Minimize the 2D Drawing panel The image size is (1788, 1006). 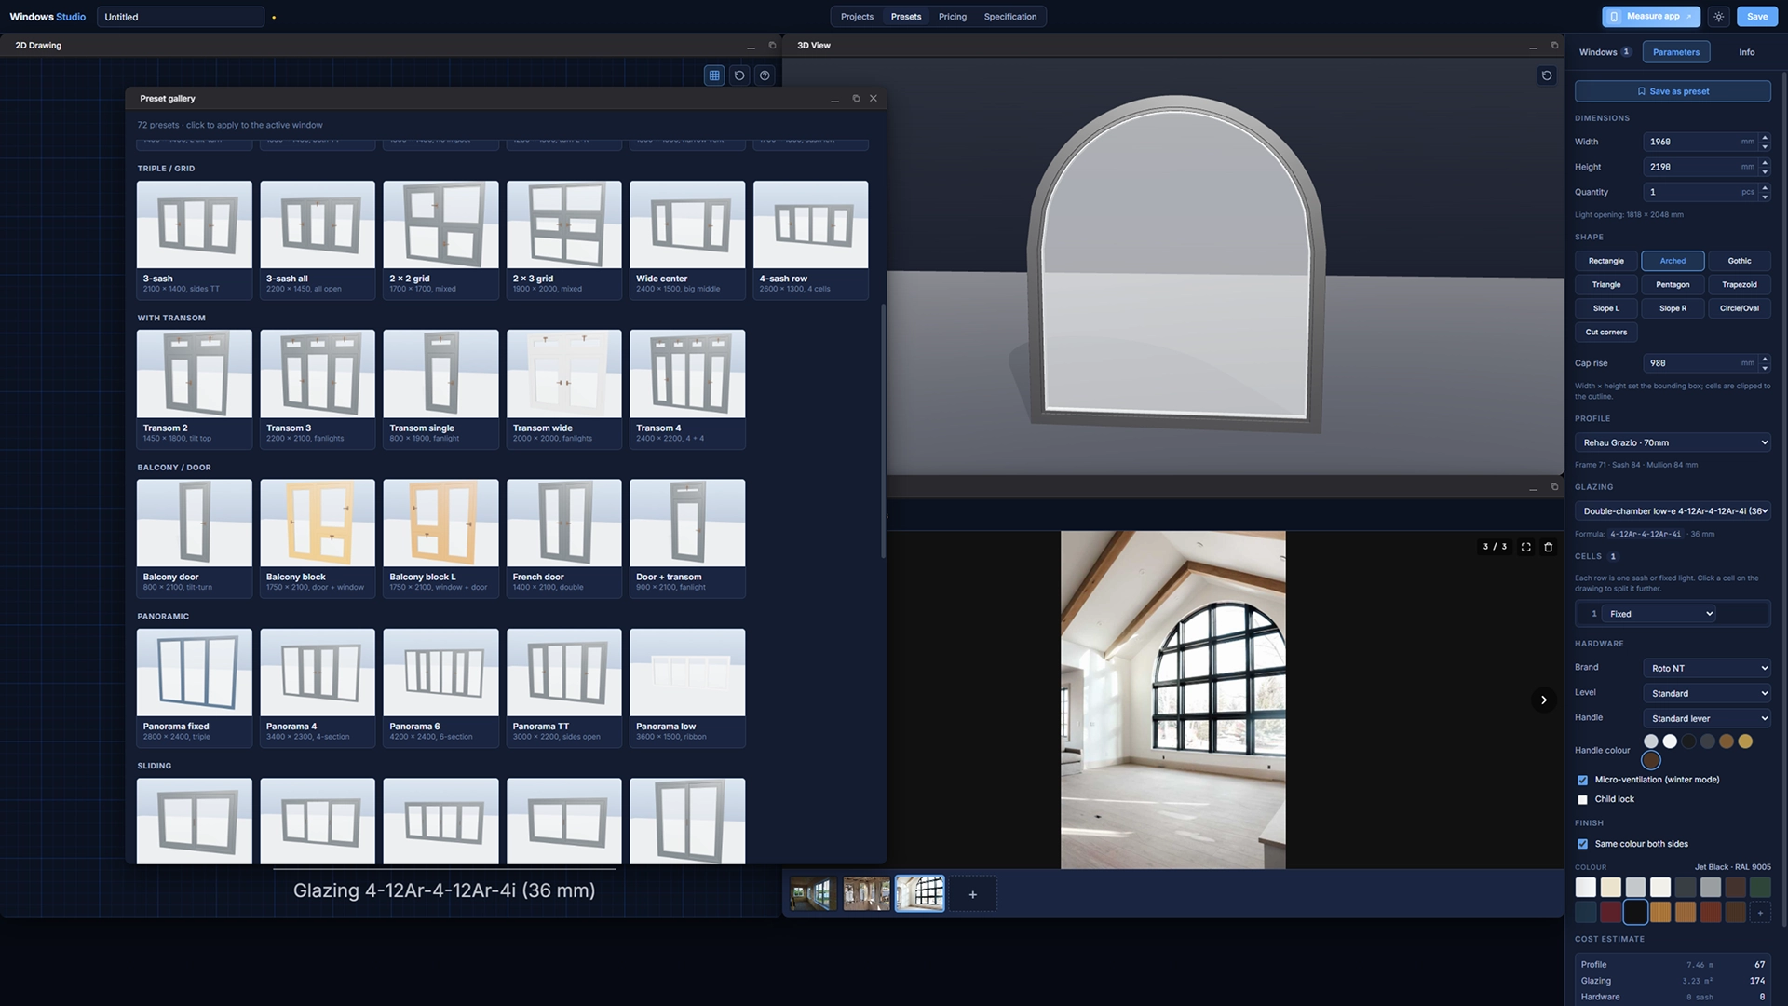click(x=751, y=46)
